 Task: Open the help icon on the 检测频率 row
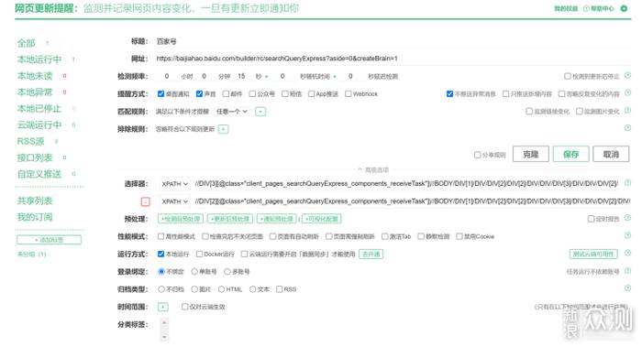[x=627, y=76]
